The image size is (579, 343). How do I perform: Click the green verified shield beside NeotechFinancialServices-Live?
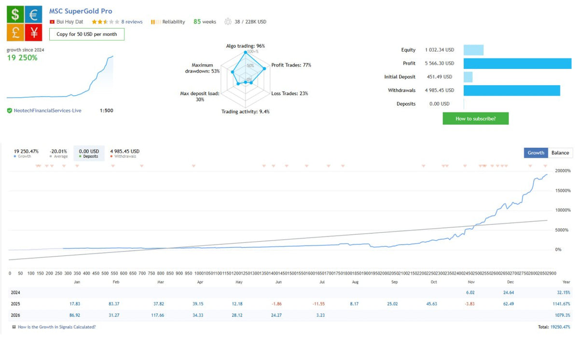click(x=10, y=111)
